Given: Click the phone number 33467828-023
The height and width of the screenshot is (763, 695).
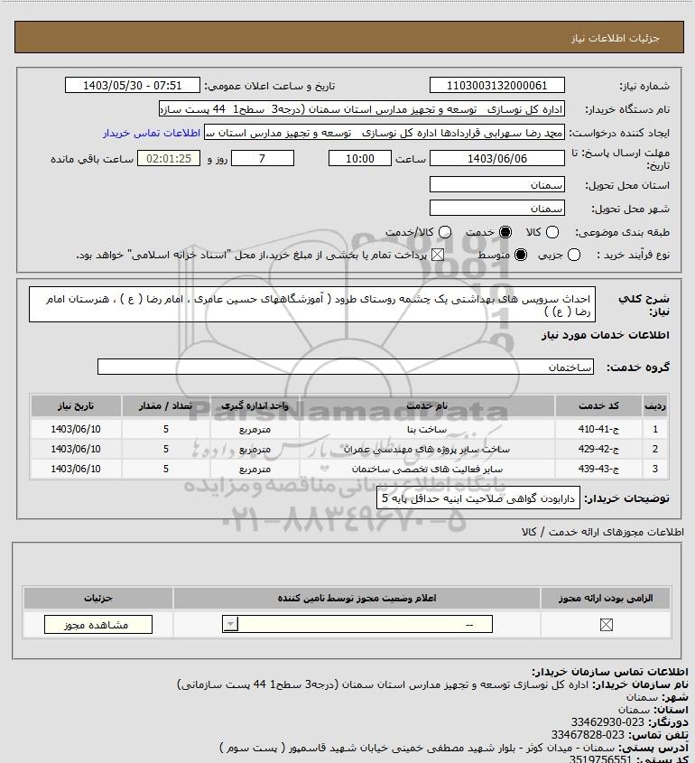Looking at the screenshot, I should pos(588,735).
